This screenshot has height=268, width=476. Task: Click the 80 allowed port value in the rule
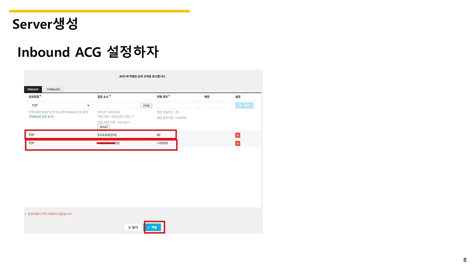pos(158,135)
